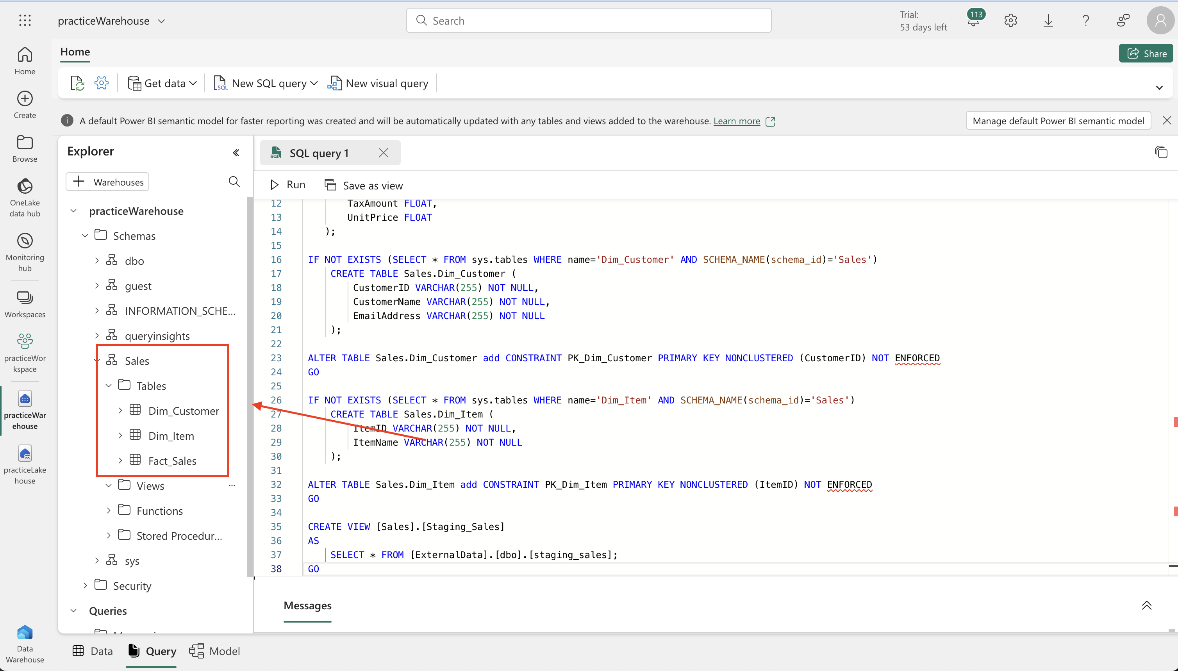Collapse the practiceWarehouse tree node
Image resolution: width=1178 pixels, height=671 pixels.
coord(73,211)
